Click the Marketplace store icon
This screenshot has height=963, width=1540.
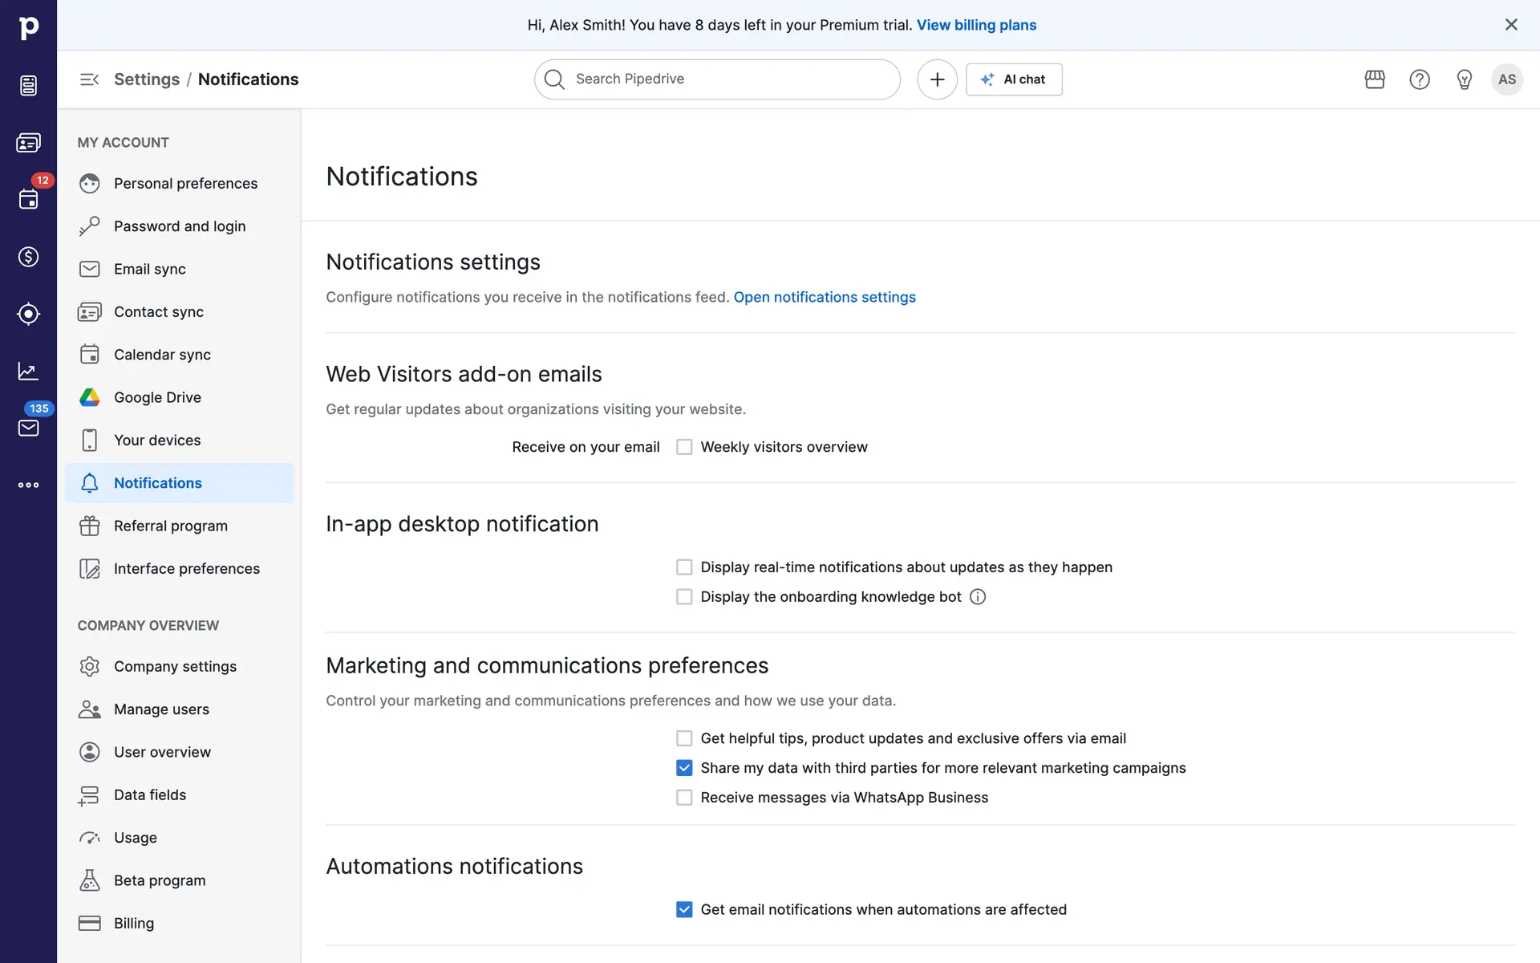point(1375,79)
